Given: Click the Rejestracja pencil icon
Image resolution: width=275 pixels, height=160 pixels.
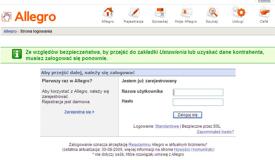Looking at the screenshot, I should 134,12.
